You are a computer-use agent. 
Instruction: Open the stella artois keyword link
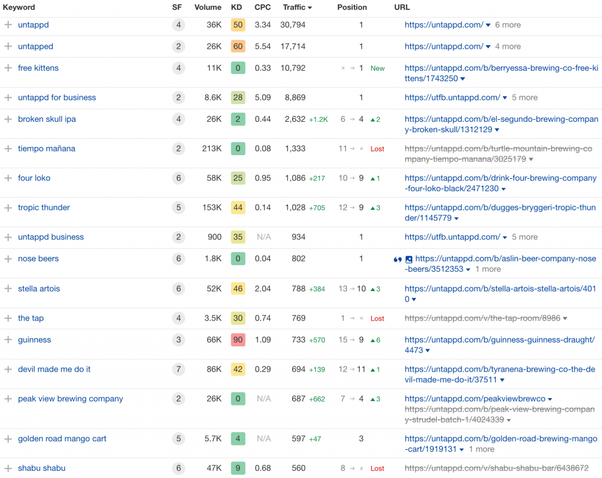tap(39, 289)
